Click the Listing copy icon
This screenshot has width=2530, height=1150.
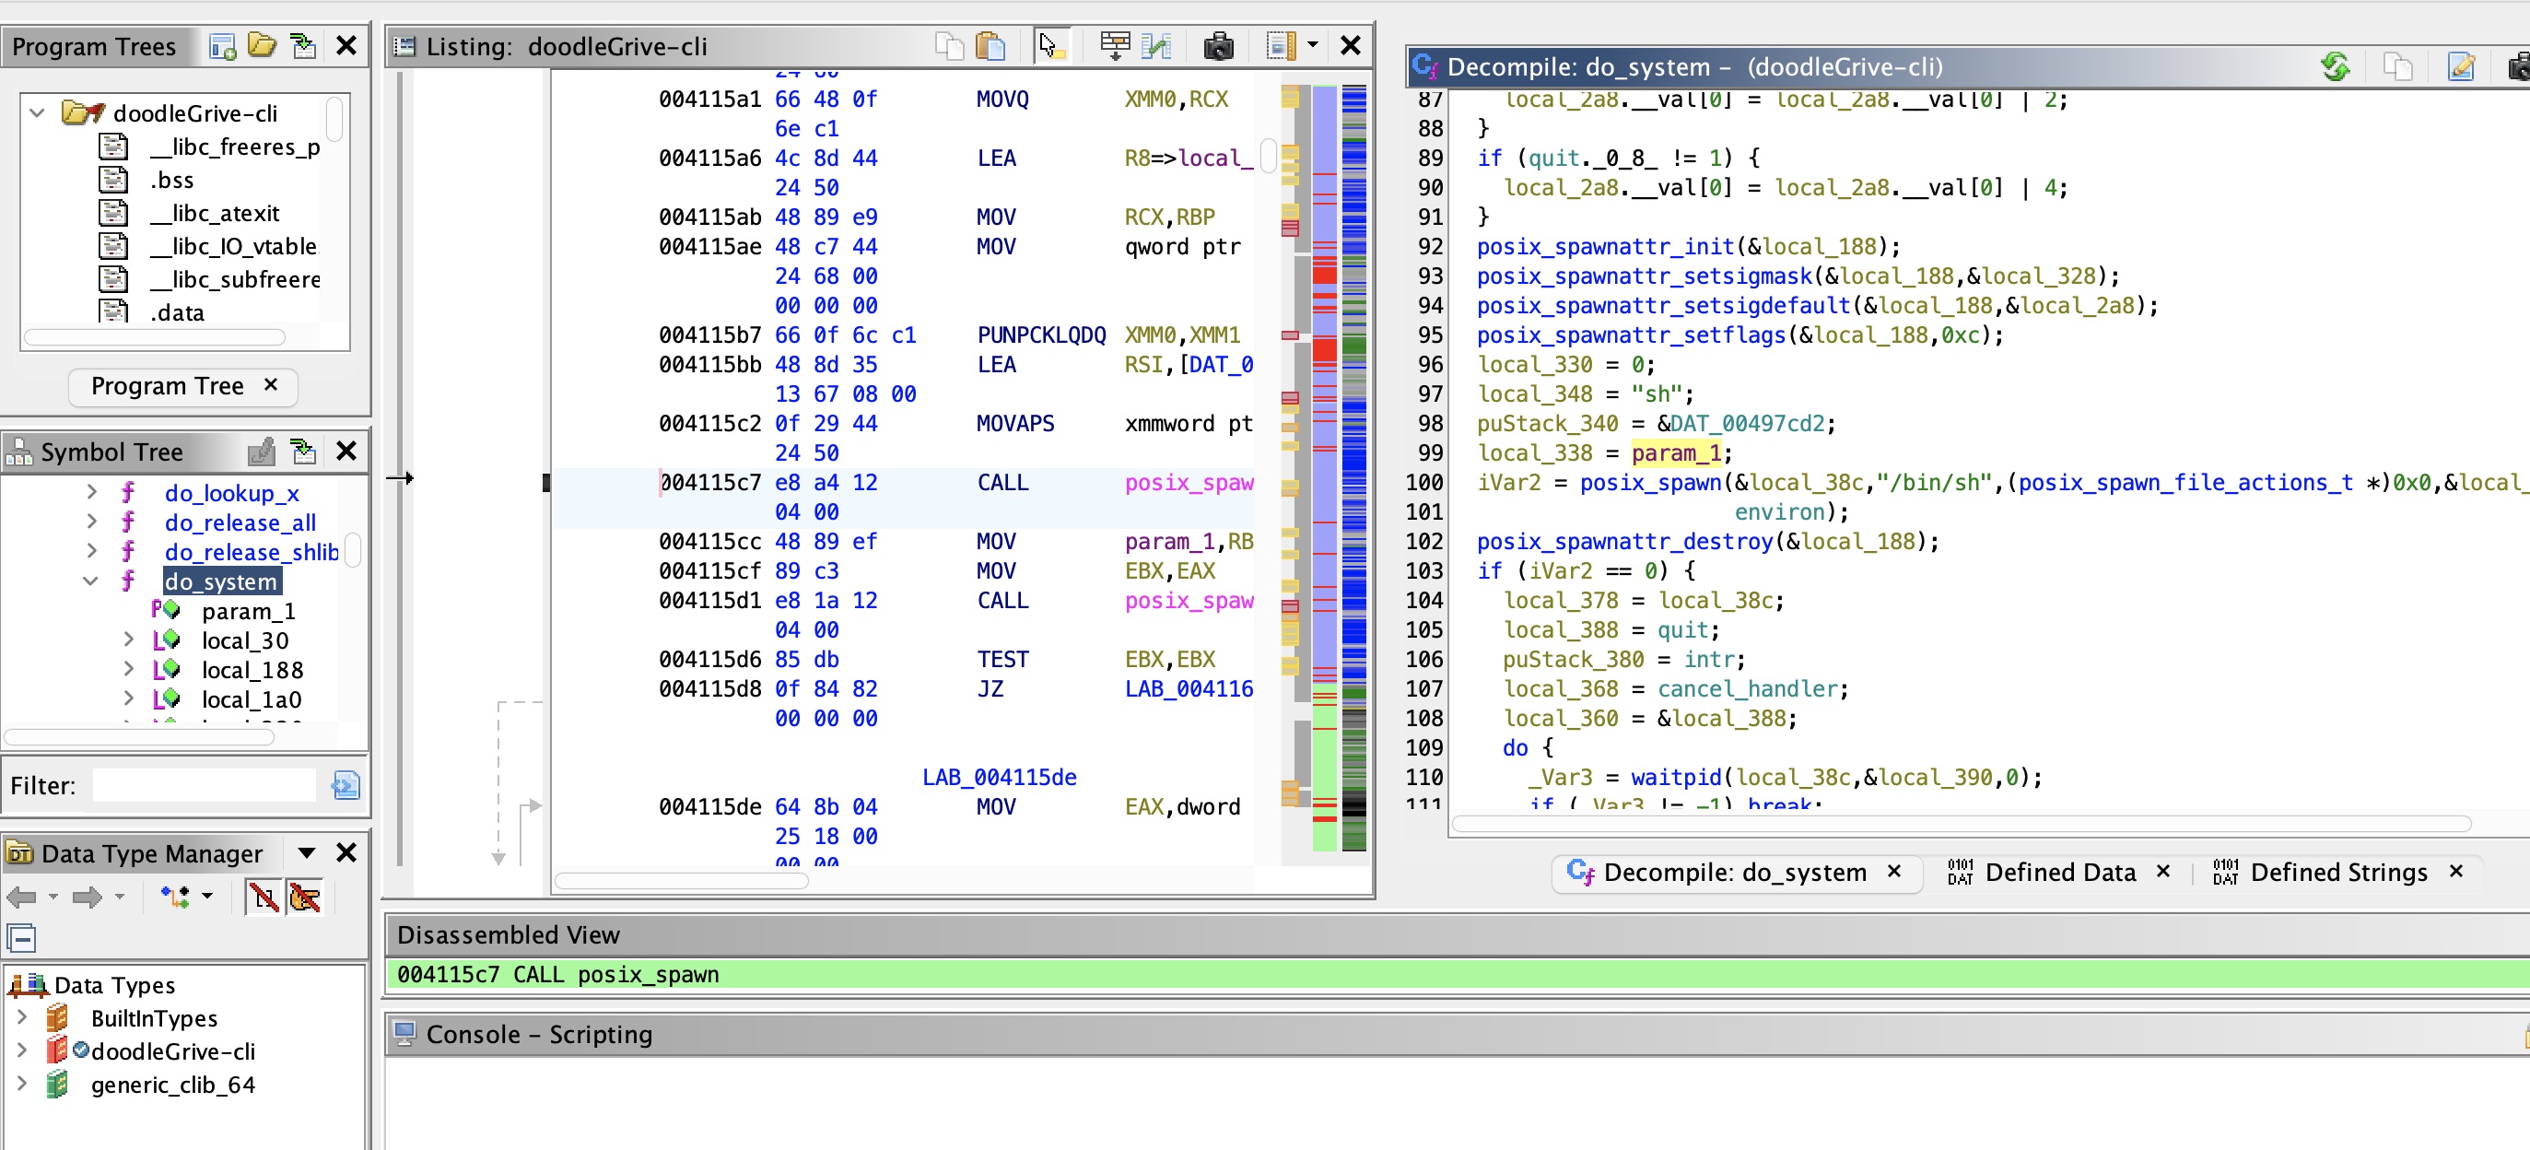tap(949, 46)
